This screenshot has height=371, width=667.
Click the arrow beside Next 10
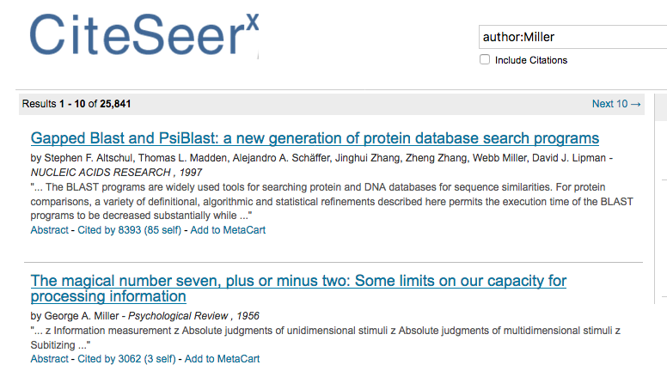635,104
